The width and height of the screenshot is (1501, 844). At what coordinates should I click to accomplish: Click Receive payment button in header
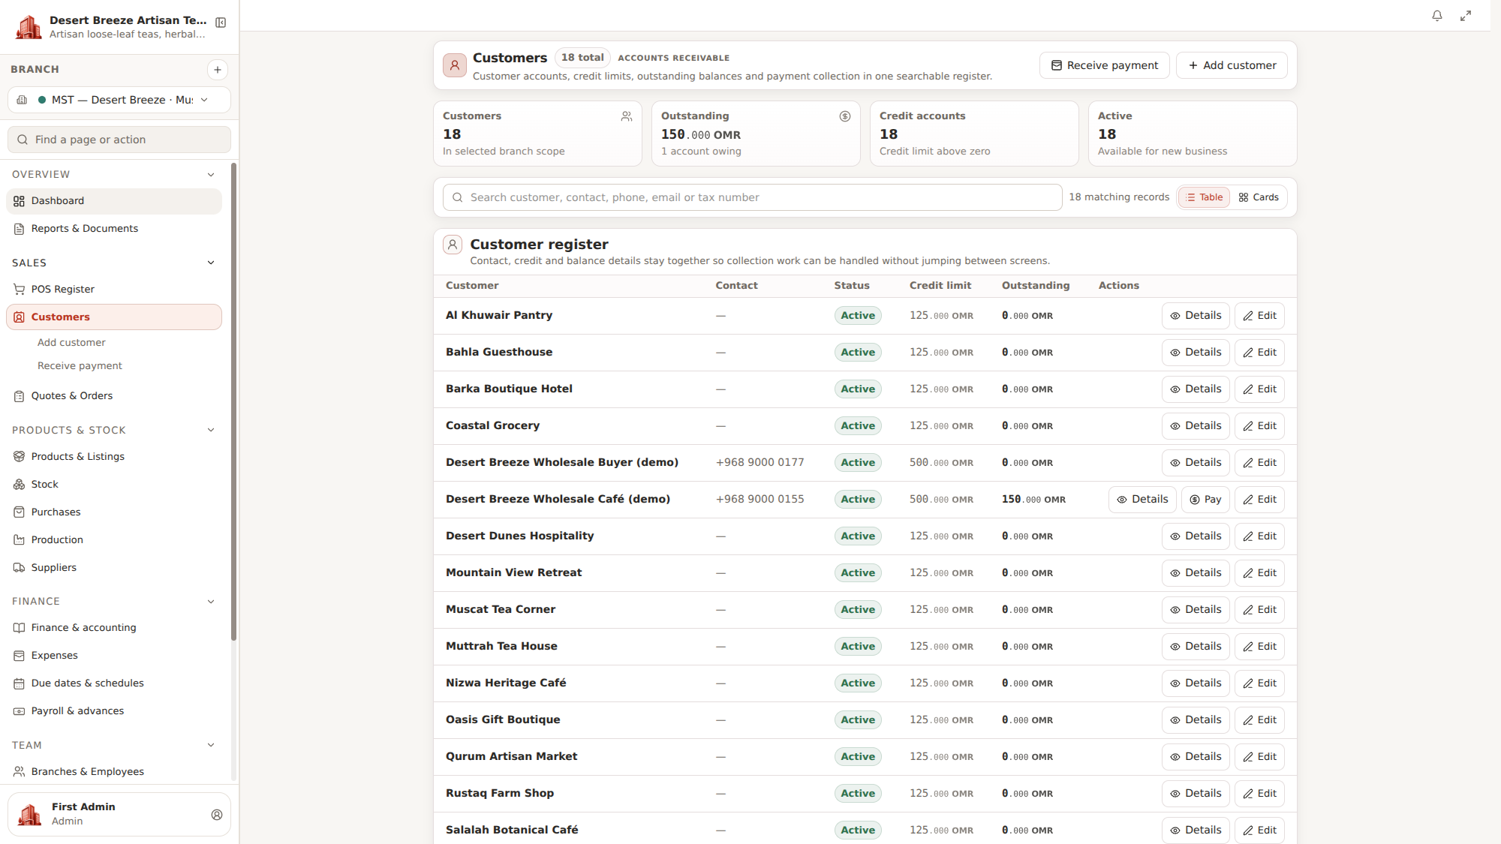[x=1104, y=65]
